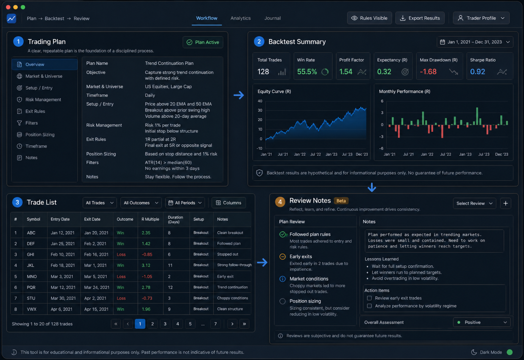Click the Position Sizing stack icon

coord(19,135)
